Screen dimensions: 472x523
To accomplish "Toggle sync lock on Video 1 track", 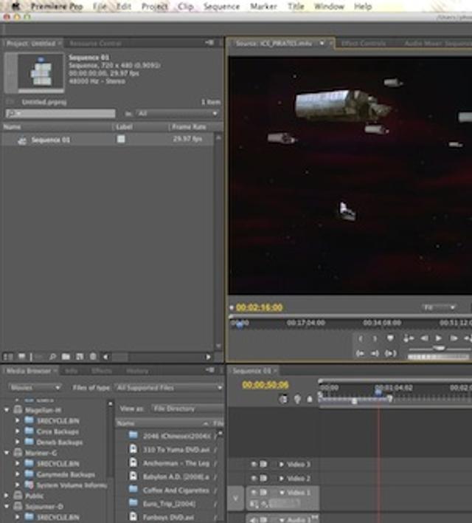I will click(263, 492).
